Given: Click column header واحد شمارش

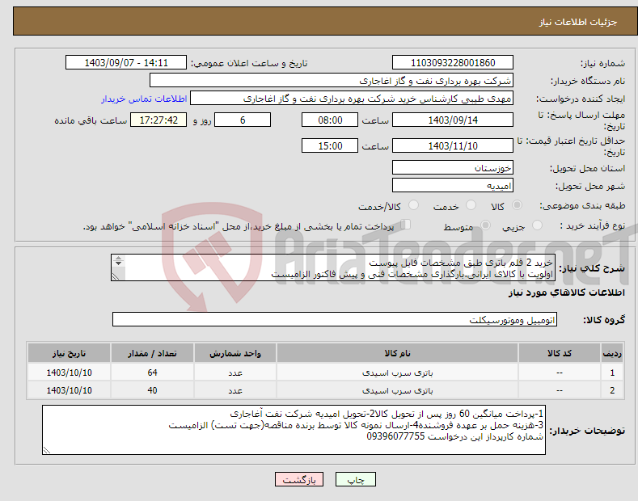Looking at the screenshot, I should click(234, 353).
